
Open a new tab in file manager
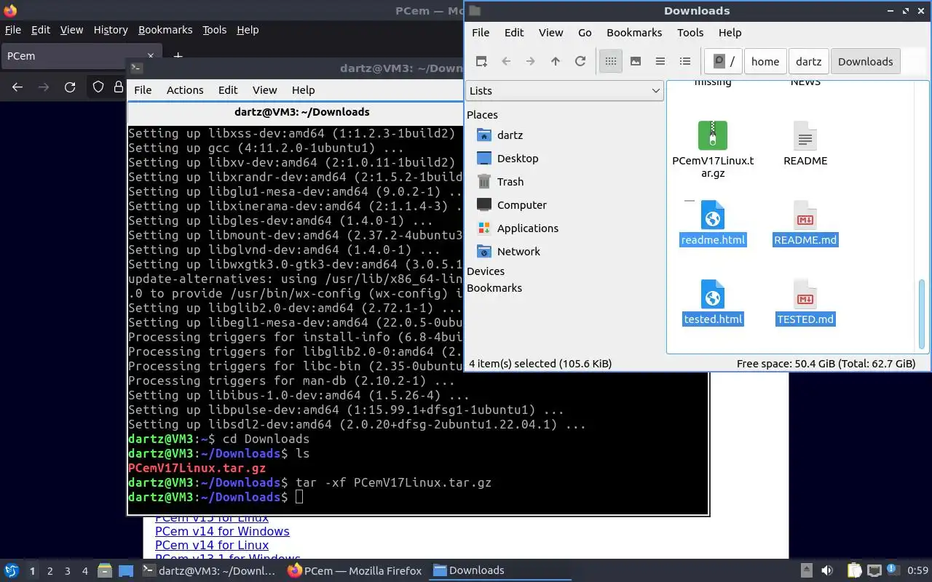click(481, 61)
